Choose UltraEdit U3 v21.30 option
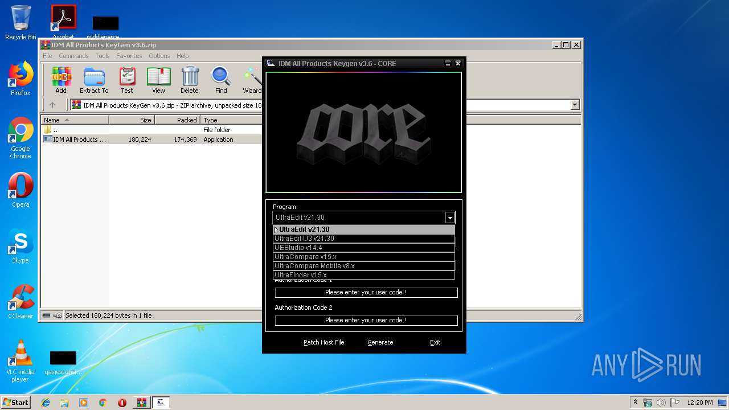Image resolution: width=729 pixels, height=410 pixels. point(364,239)
